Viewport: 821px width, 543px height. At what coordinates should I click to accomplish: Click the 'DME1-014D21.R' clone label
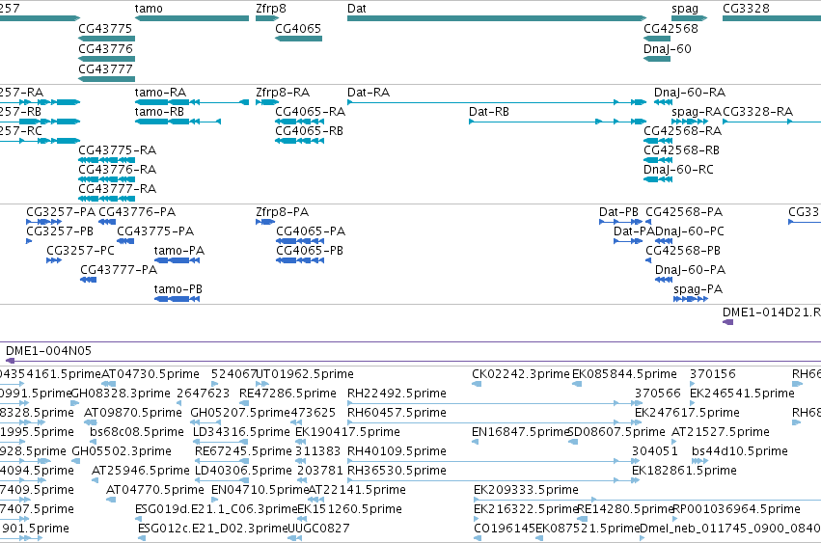pos(772,312)
